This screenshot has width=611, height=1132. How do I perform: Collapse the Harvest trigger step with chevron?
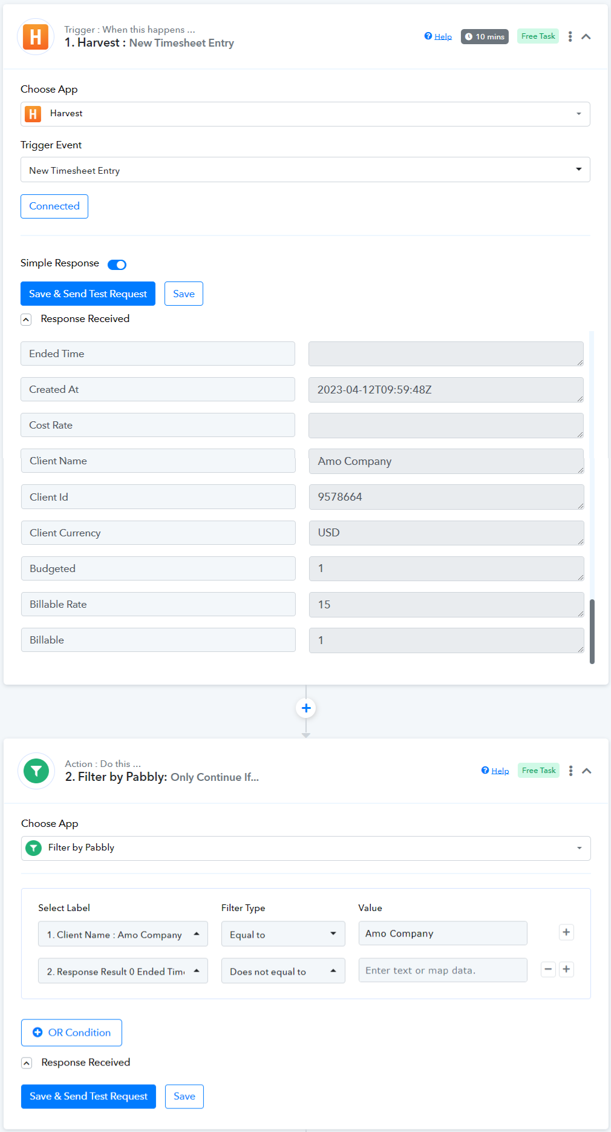point(586,36)
